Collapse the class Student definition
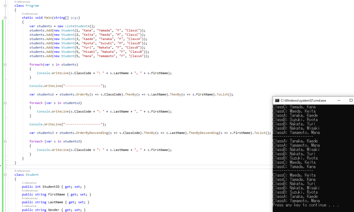This screenshot has height=212, width=354. [5, 175]
